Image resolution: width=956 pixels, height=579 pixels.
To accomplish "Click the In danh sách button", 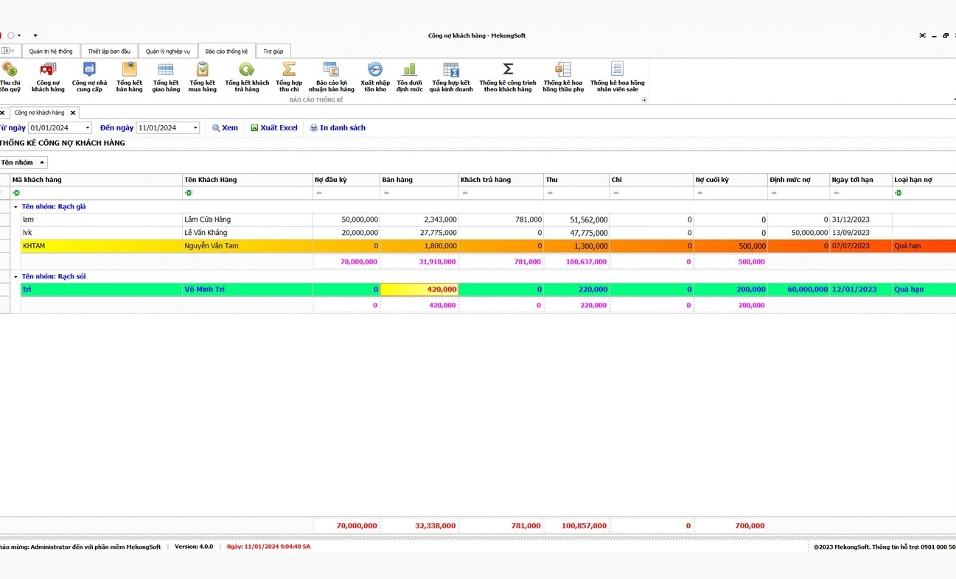I will [338, 128].
